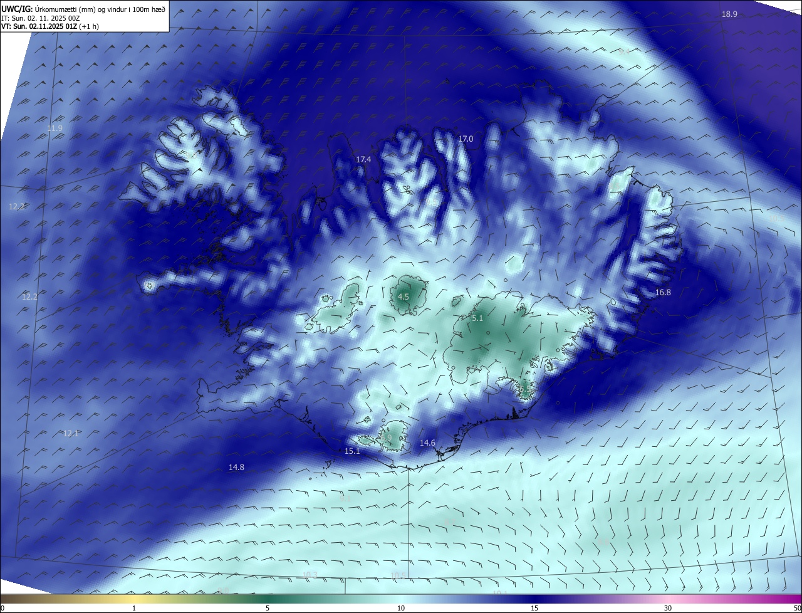Click the 18.9 value label
Viewport: 802px width, 613px height.
pyautogui.click(x=729, y=14)
